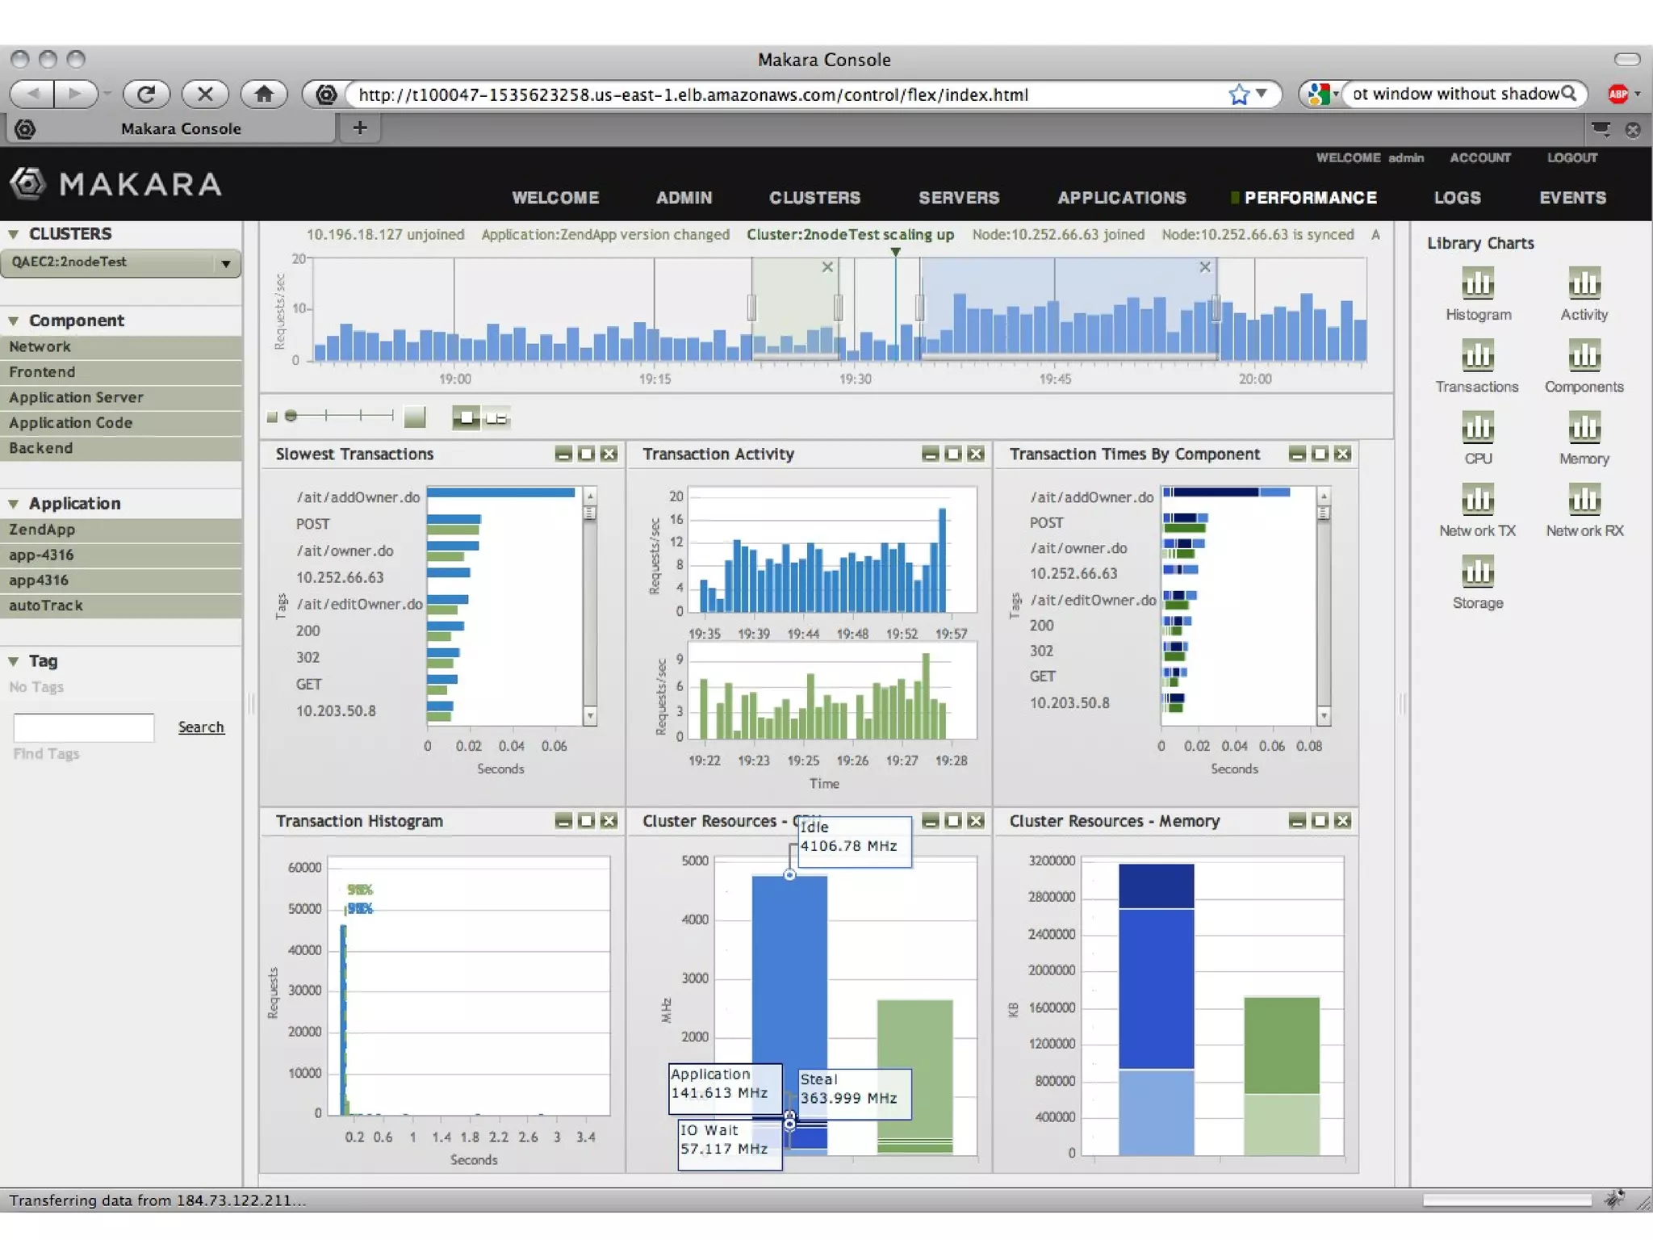This screenshot has width=1653, height=1240.
Task: Click the LOGOUT link
Action: [1571, 158]
